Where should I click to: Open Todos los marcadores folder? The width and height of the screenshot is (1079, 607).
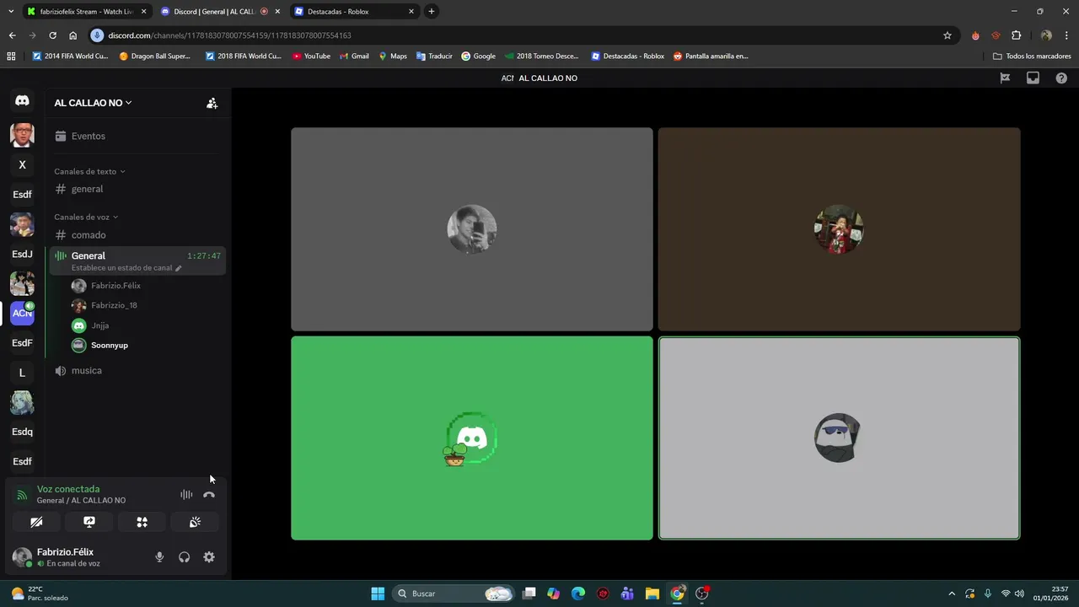(x=1032, y=56)
